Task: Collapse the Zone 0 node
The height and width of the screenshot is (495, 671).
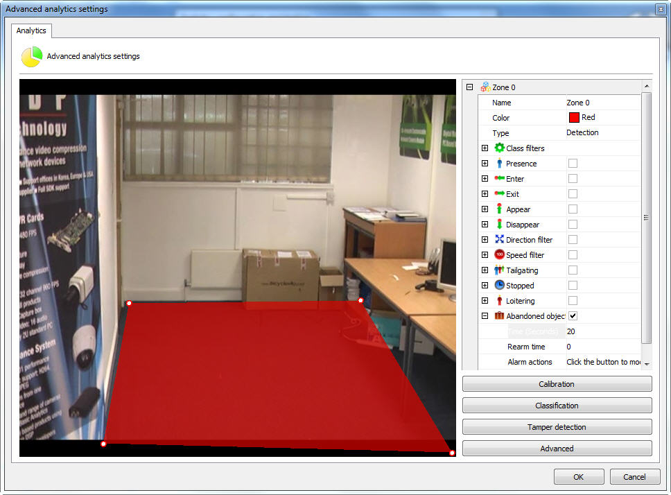Action: pos(469,87)
